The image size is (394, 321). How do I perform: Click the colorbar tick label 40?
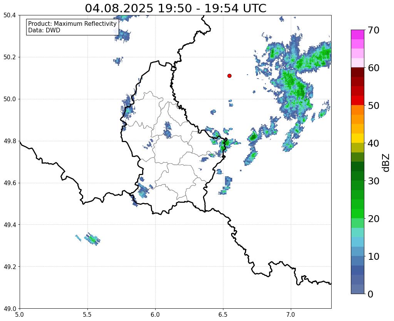[374, 143]
